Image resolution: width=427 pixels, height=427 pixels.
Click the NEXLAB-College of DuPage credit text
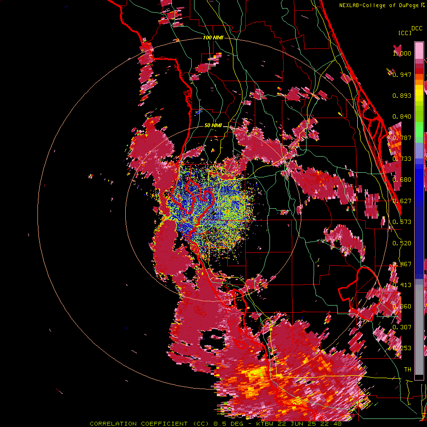point(379,5)
